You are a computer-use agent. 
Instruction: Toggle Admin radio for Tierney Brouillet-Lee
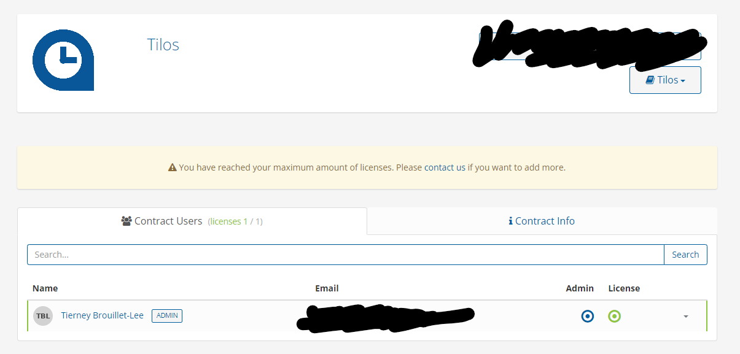(588, 316)
